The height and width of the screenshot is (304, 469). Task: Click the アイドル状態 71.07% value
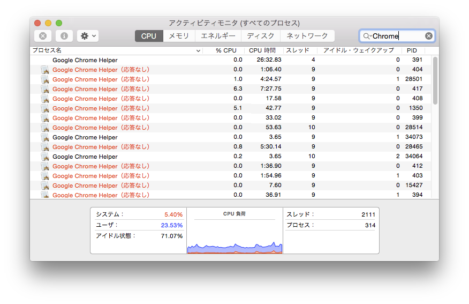[172, 236]
